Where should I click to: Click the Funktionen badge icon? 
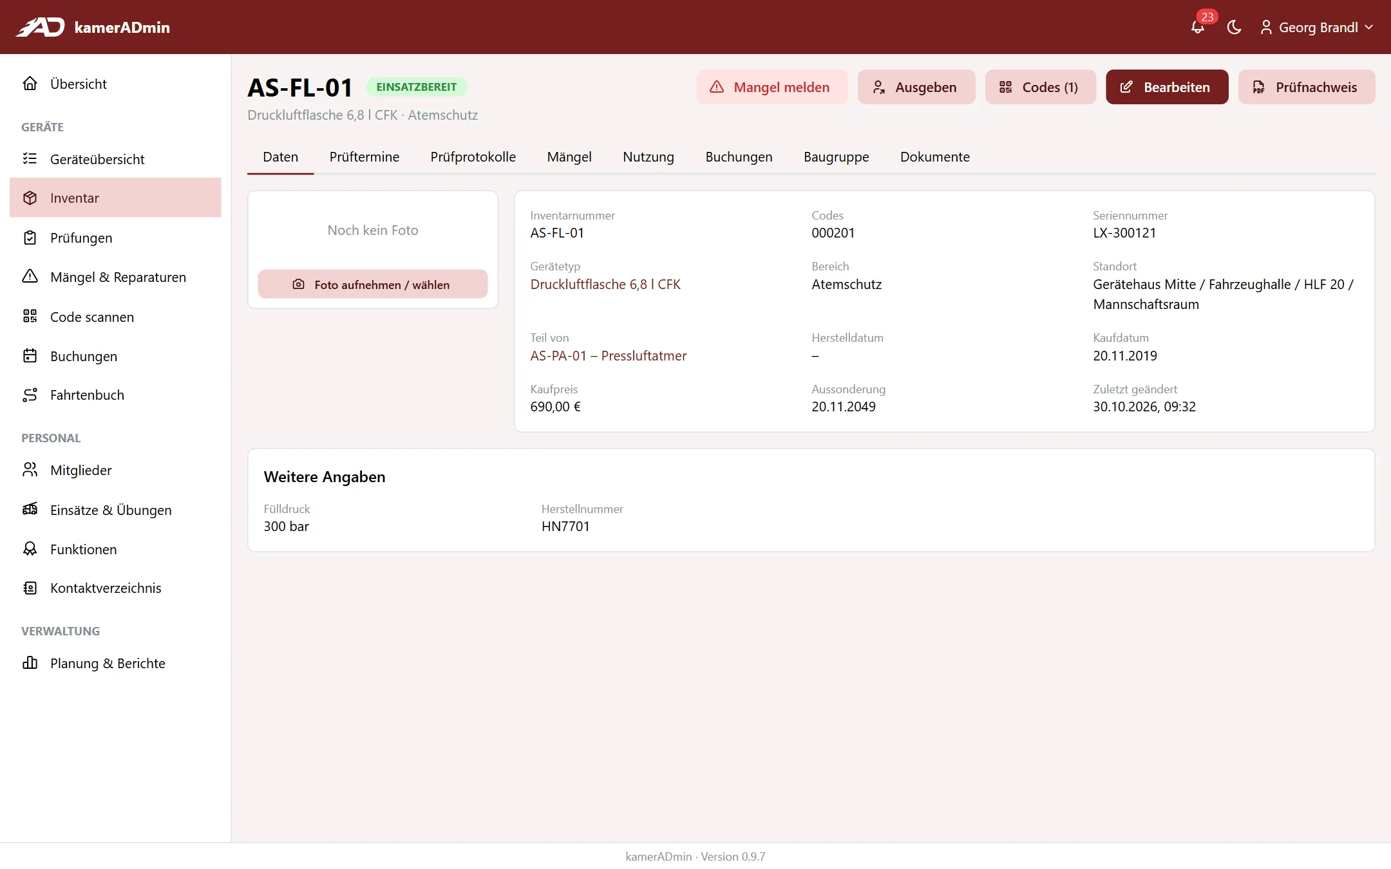coord(30,549)
